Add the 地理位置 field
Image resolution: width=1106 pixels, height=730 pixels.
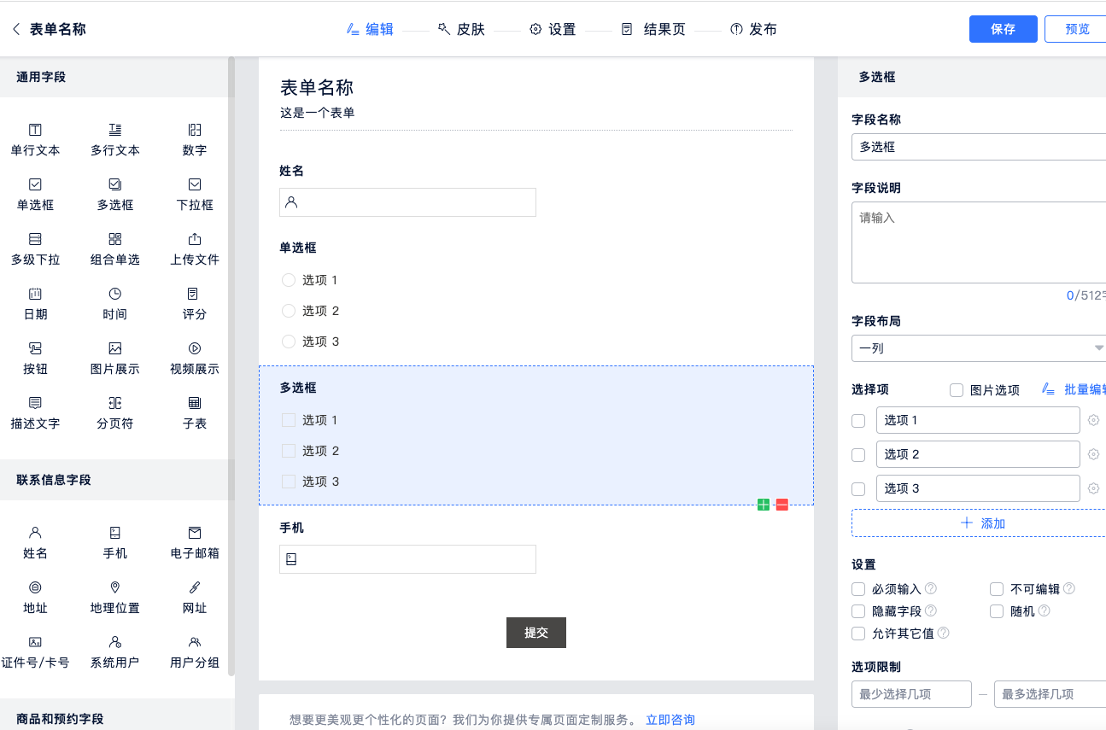click(114, 588)
